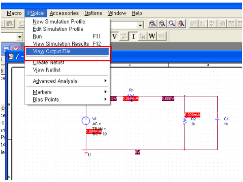243x182 pixels.
Task: Expand the Markers submenu
Action: [67, 92]
